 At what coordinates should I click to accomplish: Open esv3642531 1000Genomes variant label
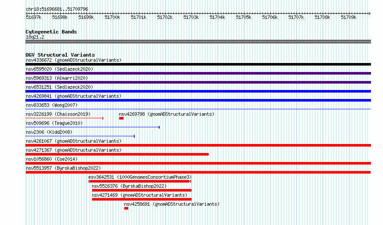pos(140,177)
